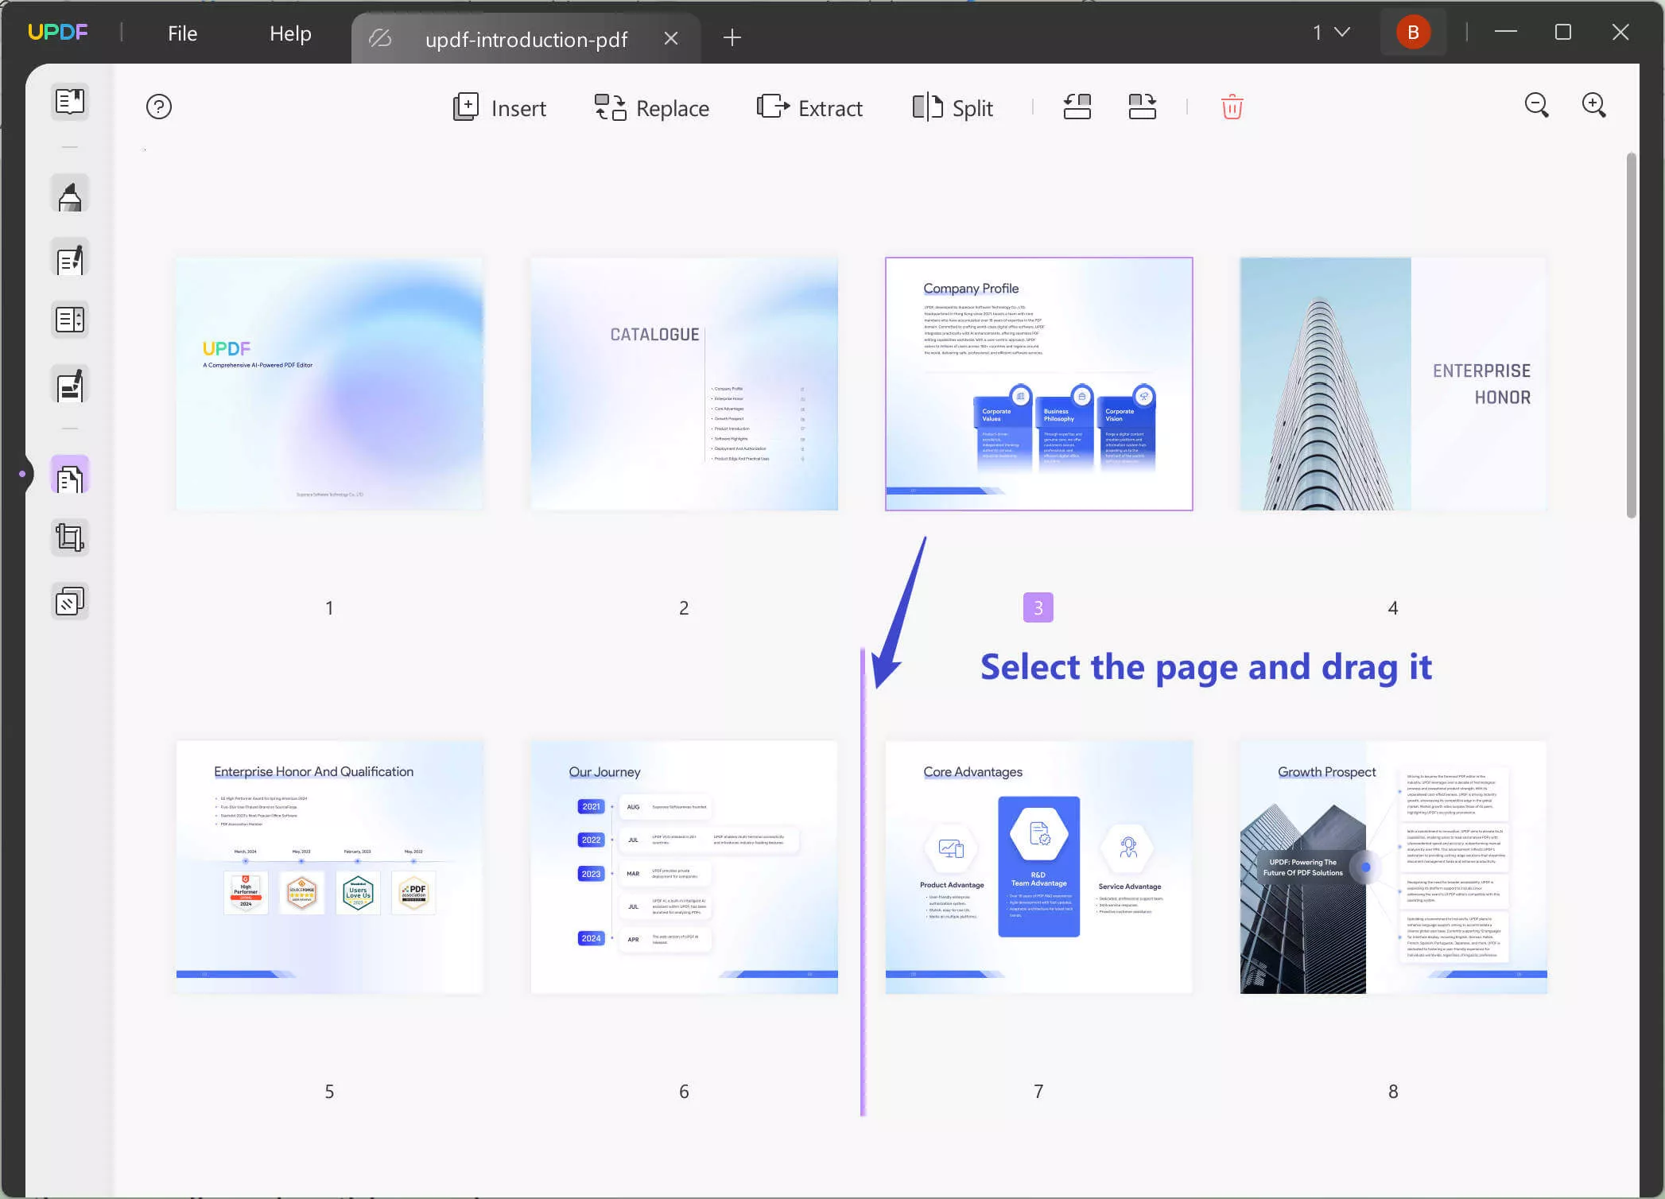Viewport: 1665px width, 1199px height.
Task: Select page 5 Enterprise Honor And Qualification thumbnail
Action: (329, 867)
